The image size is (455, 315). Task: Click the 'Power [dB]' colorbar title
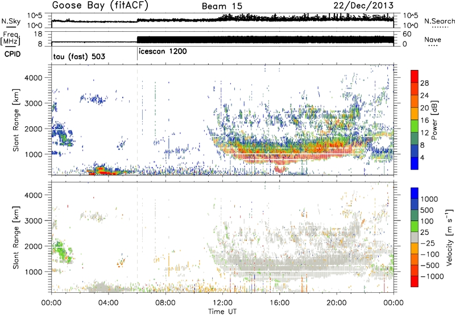point(435,120)
